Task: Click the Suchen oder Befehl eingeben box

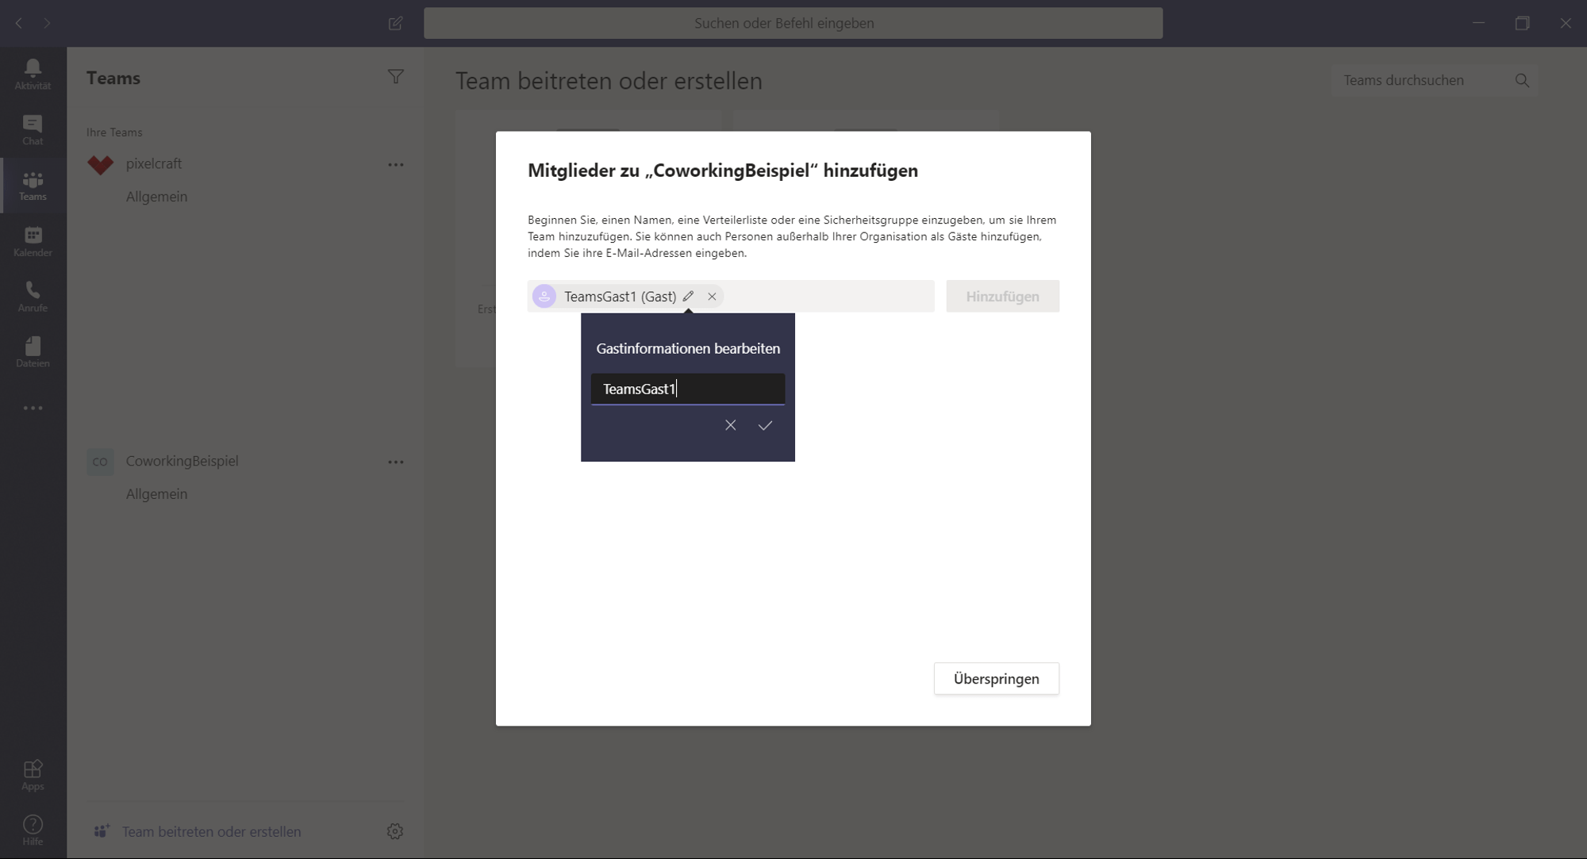Action: pyautogui.click(x=793, y=23)
